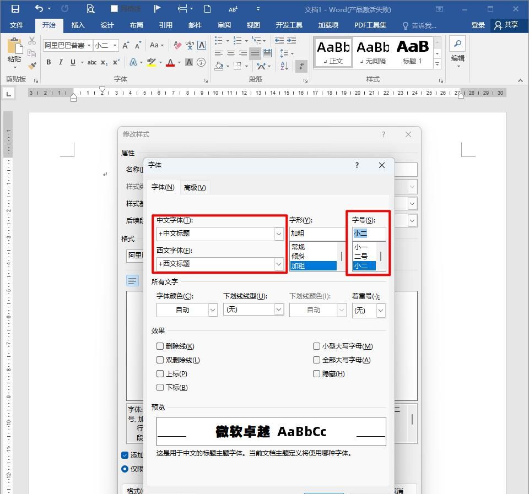Open the 插入 ribbon tab
Viewport: 529px width, 494px height.
[78, 25]
